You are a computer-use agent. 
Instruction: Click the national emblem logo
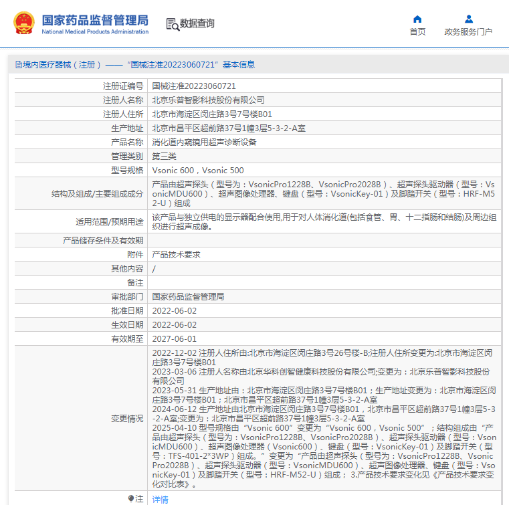pyautogui.click(x=23, y=23)
